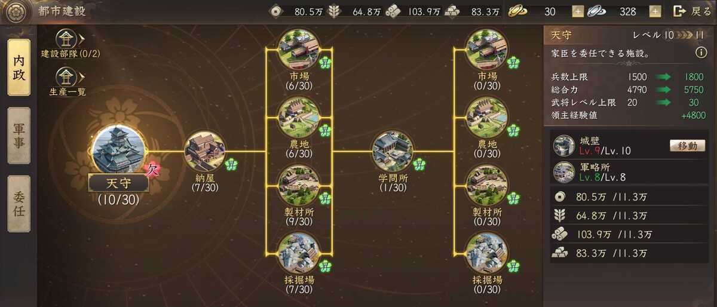Open the 納屋 storehouse building
This screenshot has height=307, width=717.
(x=205, y=151)
